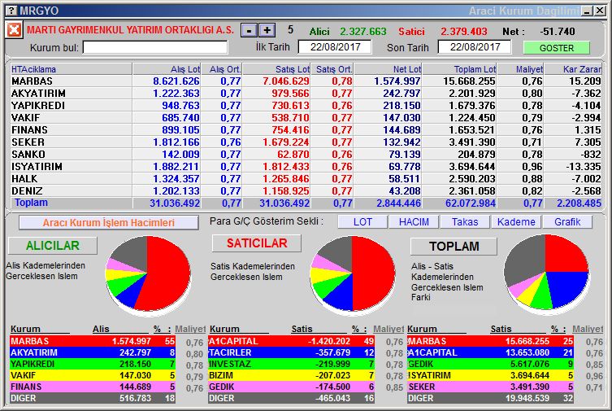Minimize the MRGYO window
This screenshot has height=411, width=612.
pos(587,11)
